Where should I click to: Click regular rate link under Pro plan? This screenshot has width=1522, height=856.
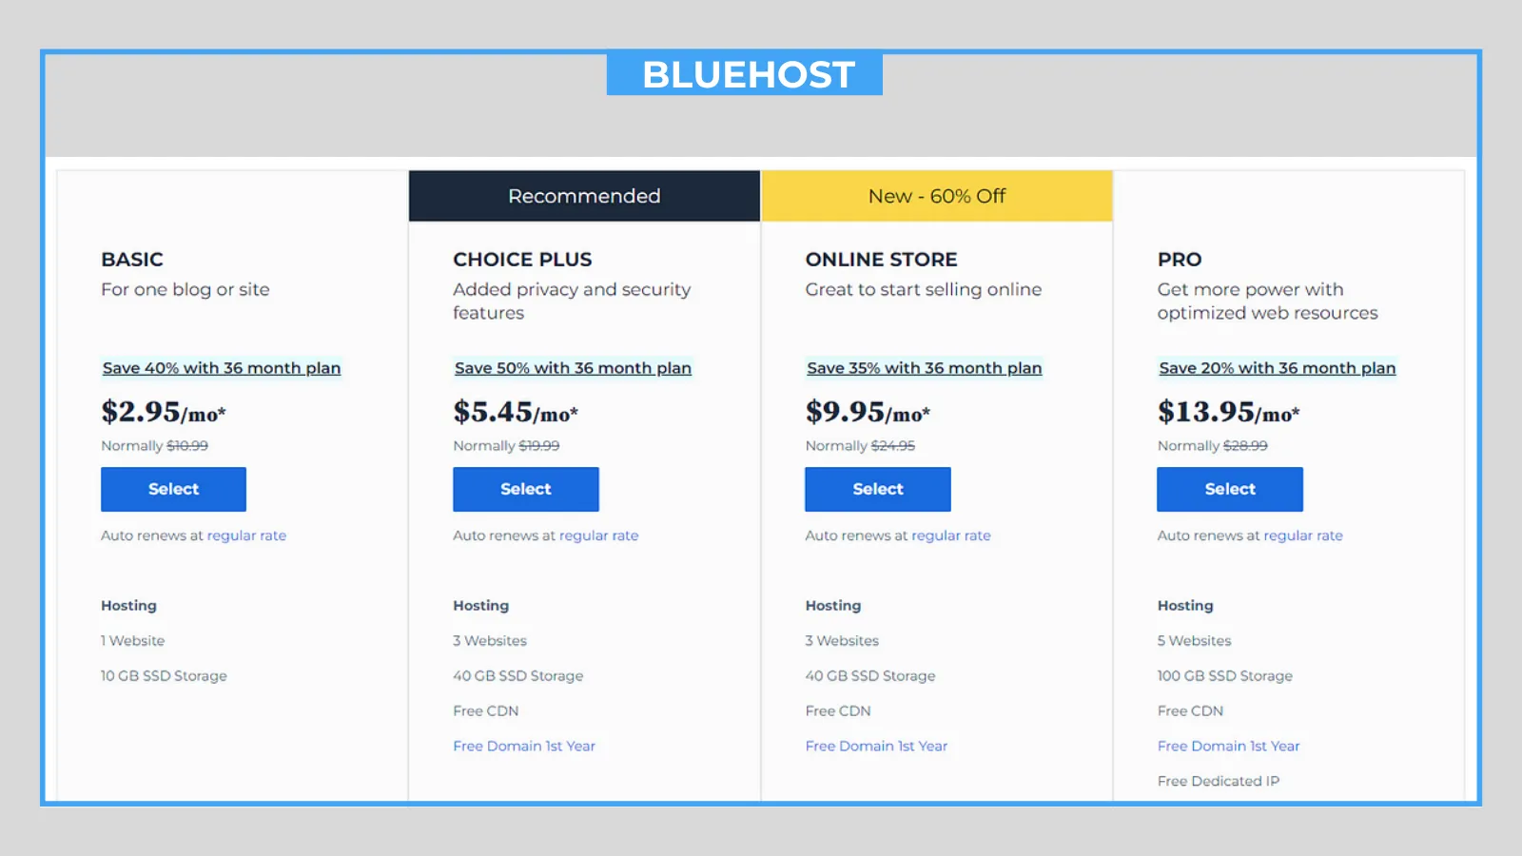1303,535
